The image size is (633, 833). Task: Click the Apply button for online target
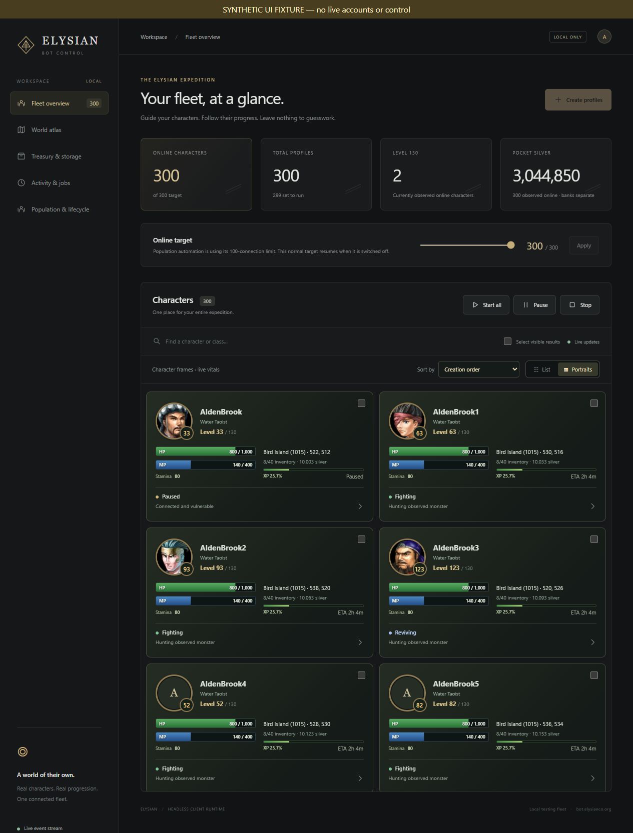584,245
